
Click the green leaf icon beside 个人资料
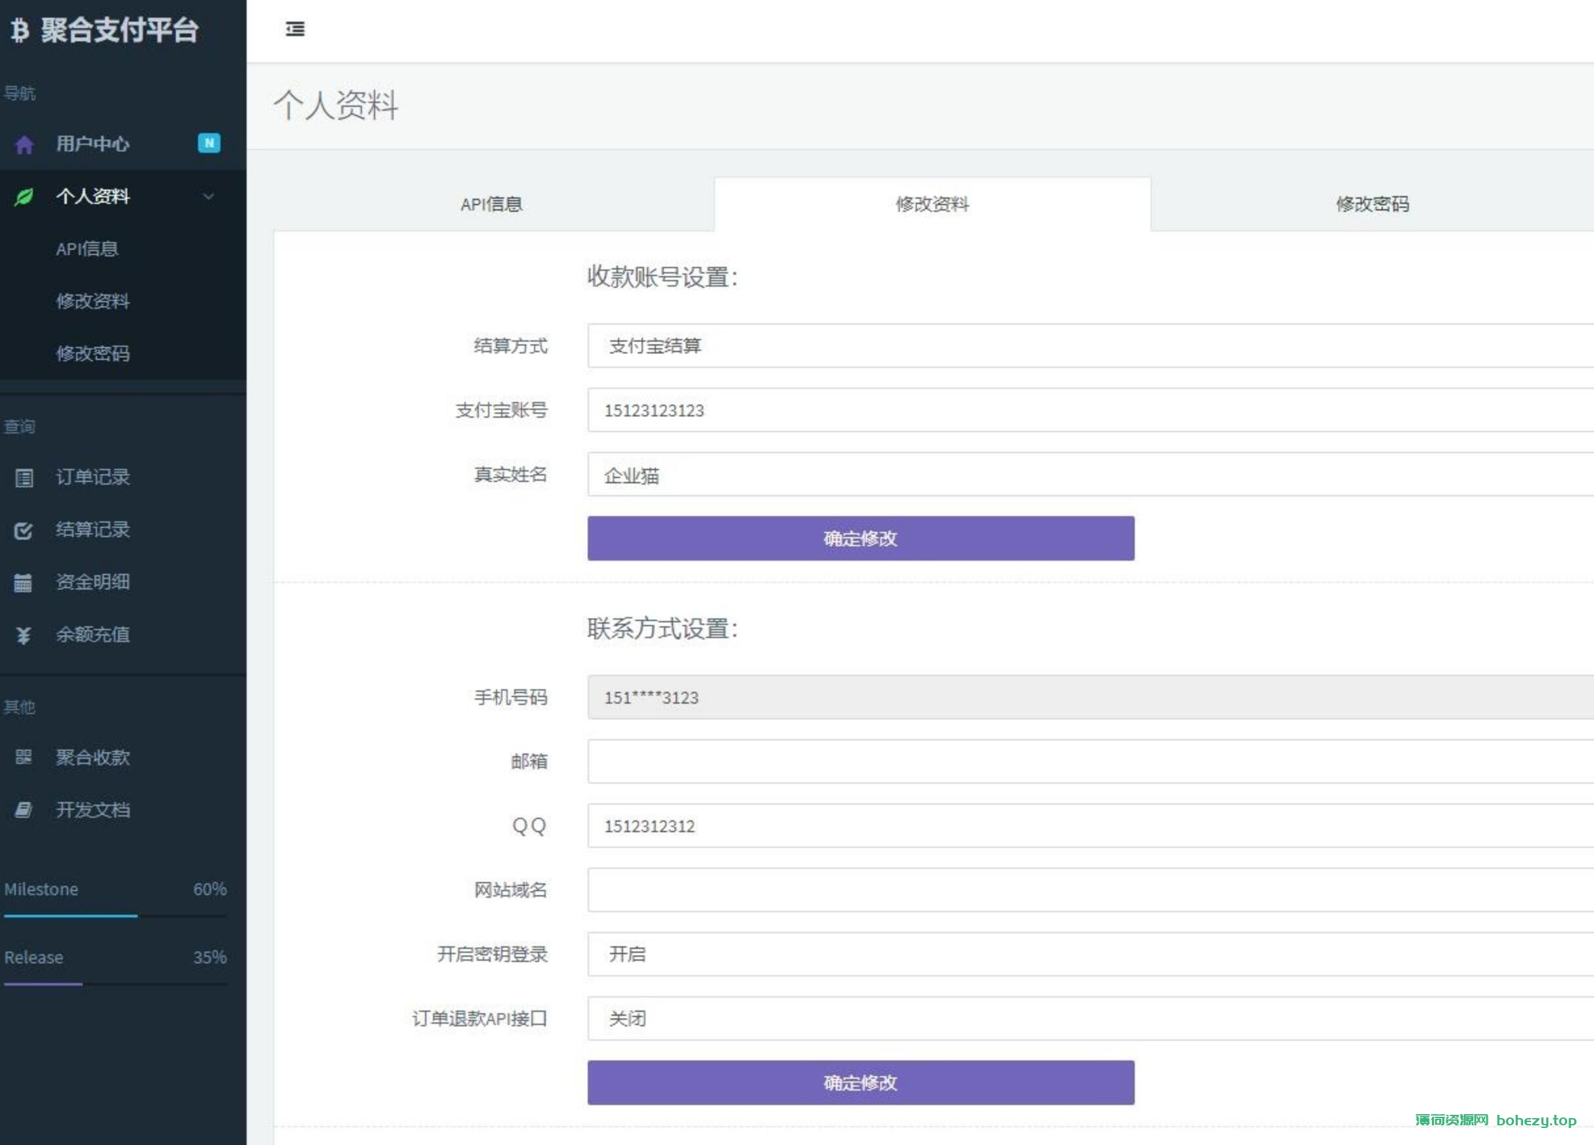pyautogui.click(x=24, y=197)
